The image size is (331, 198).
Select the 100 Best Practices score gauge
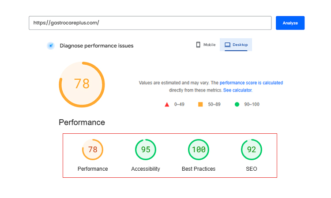pyautogui.click(x=199, y=150)
